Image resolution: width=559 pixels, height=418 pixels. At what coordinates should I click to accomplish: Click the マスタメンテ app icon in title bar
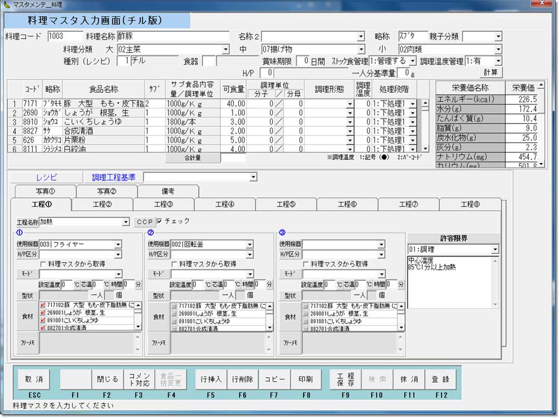pyautogui.click(x=6, y=4)
